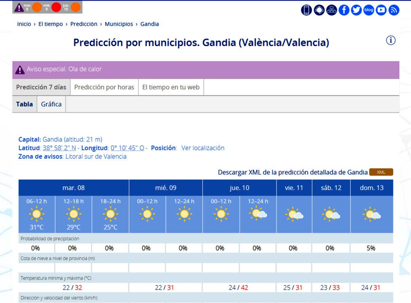Click the dom. 13 column header
The width and height of the screenshot is (411, 303).
(x=372, y=188)
